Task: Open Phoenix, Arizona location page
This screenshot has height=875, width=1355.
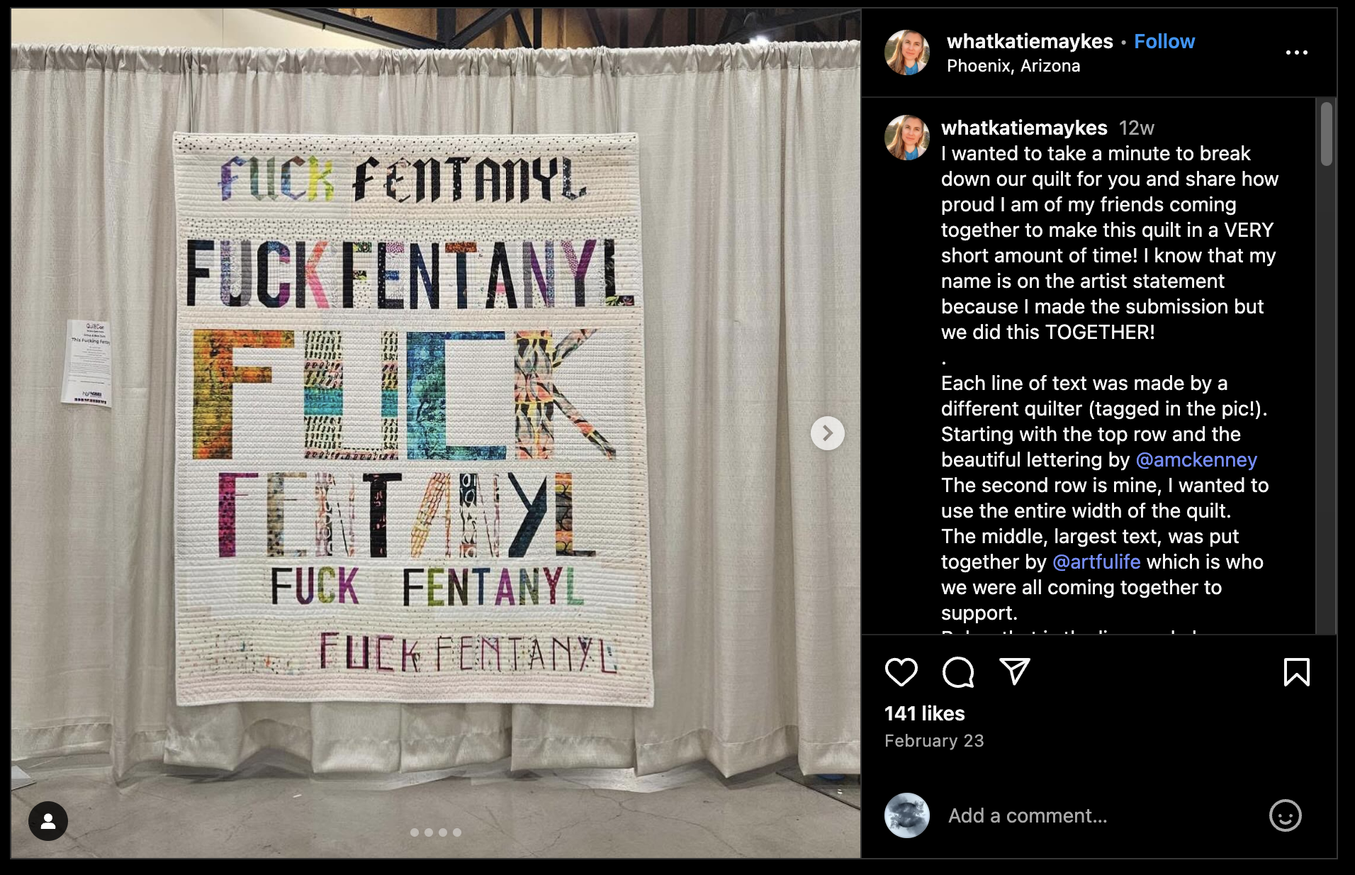Action: pos(1013,66)
